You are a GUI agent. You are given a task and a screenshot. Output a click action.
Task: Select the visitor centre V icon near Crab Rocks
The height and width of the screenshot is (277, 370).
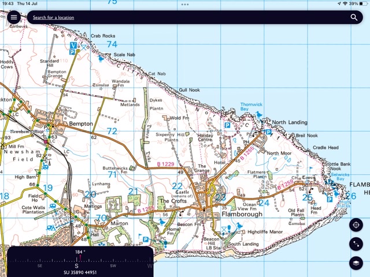pyautogui.click(x=73, y=45)
